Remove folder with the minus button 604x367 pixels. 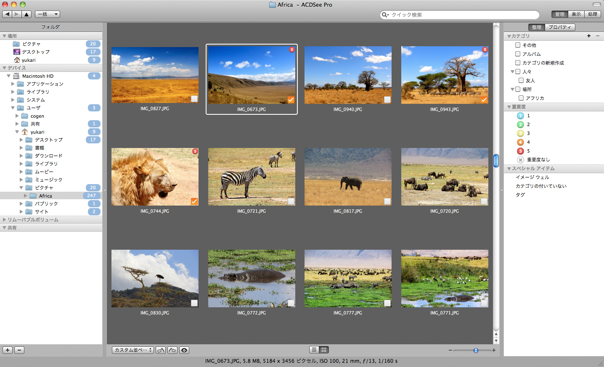point(19,350)
